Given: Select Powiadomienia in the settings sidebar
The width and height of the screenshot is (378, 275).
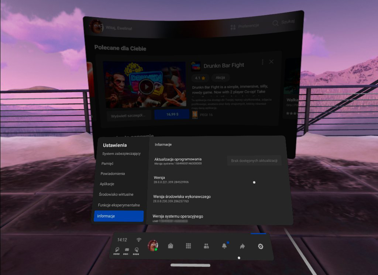Looking at the screenshot, I should click(x=113, y=174).
